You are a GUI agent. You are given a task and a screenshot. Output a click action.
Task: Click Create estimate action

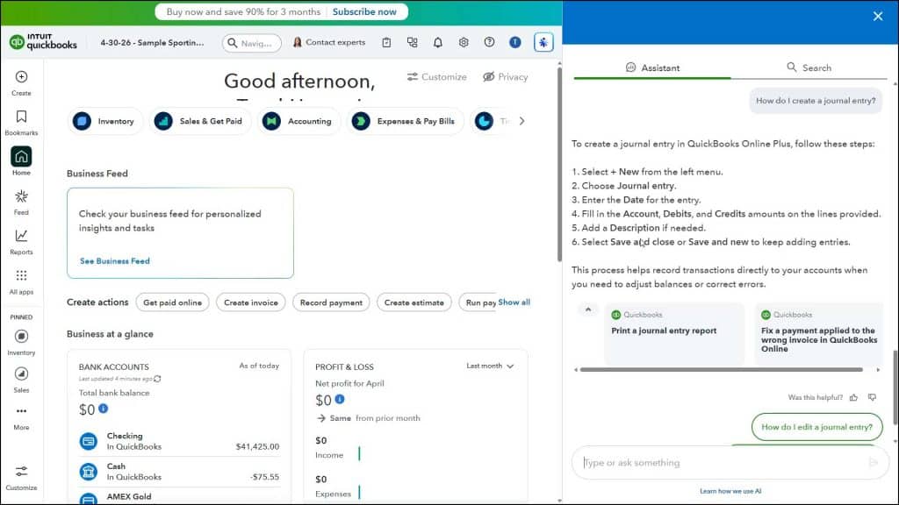[x=414, y=302]
